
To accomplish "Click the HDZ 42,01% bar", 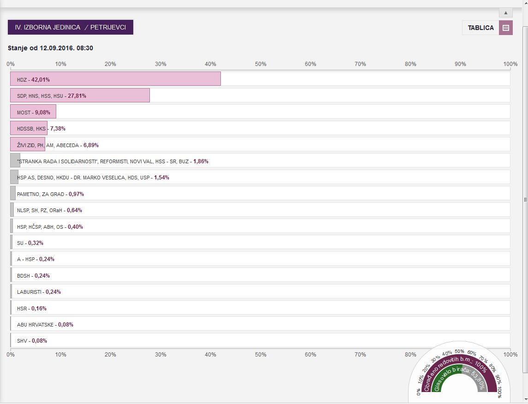I will pos(115,79).
